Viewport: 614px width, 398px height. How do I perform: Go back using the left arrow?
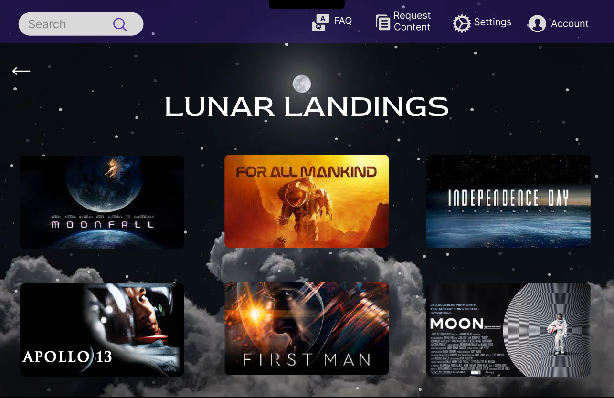click(x=21, y=71)
